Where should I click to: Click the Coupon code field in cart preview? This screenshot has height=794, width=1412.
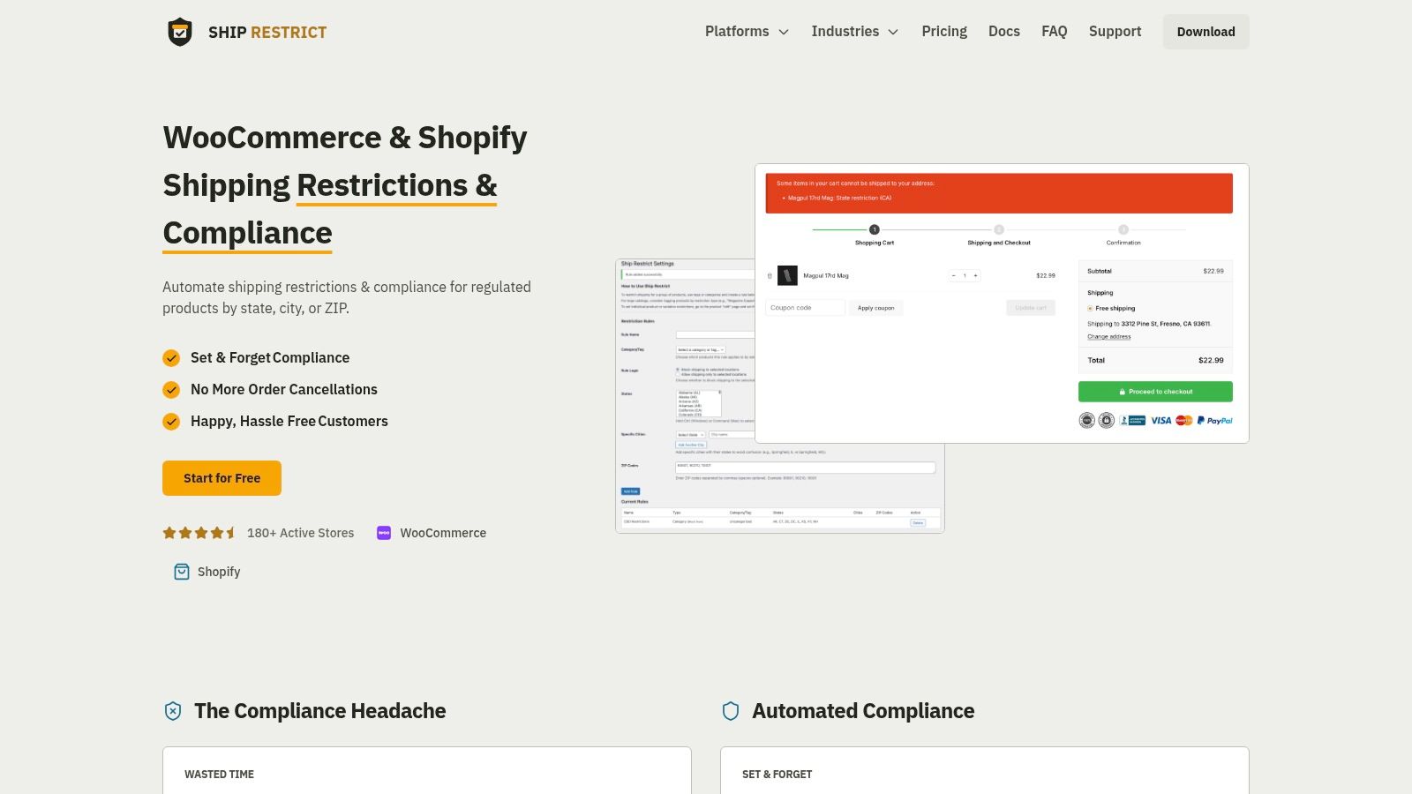tap(805, 308)
